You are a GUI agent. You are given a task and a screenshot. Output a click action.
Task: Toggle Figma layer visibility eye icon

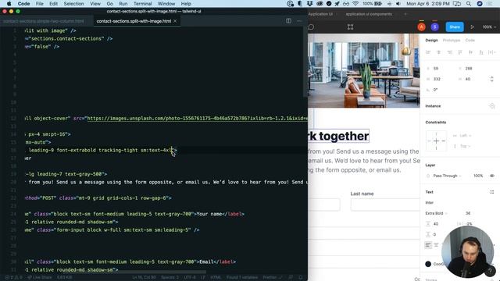492,176
